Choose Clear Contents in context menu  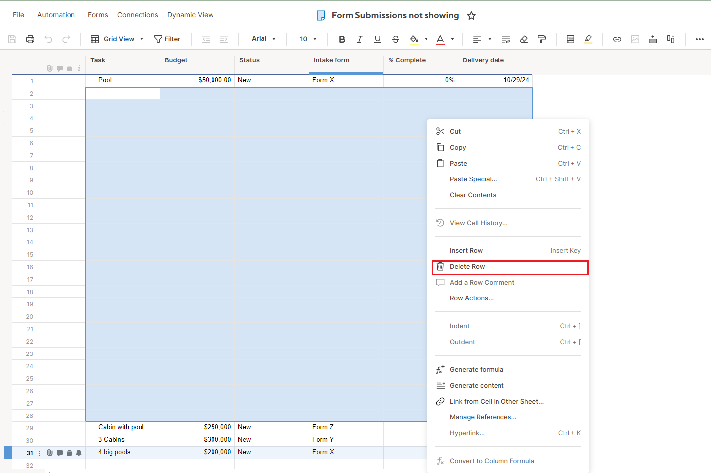[x=508, y=195]
